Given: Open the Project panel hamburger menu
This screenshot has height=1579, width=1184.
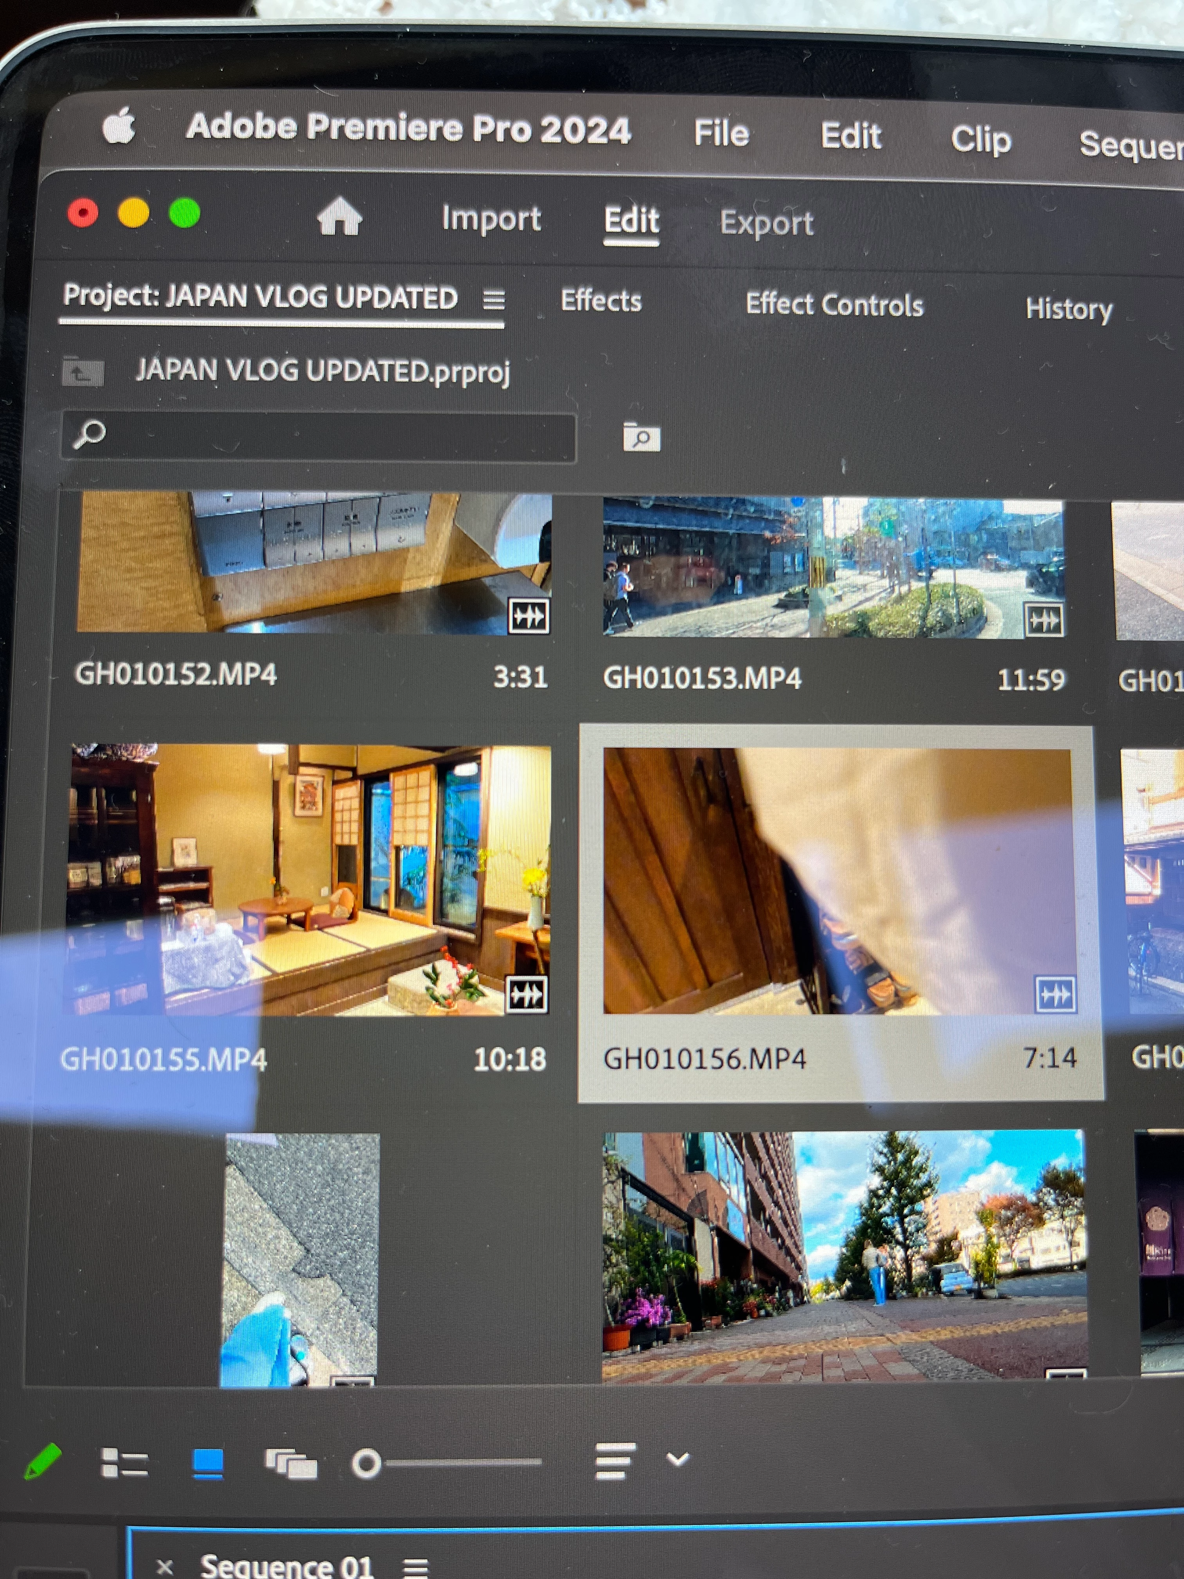Looking at the screenshot, I should tap(494, 299).
